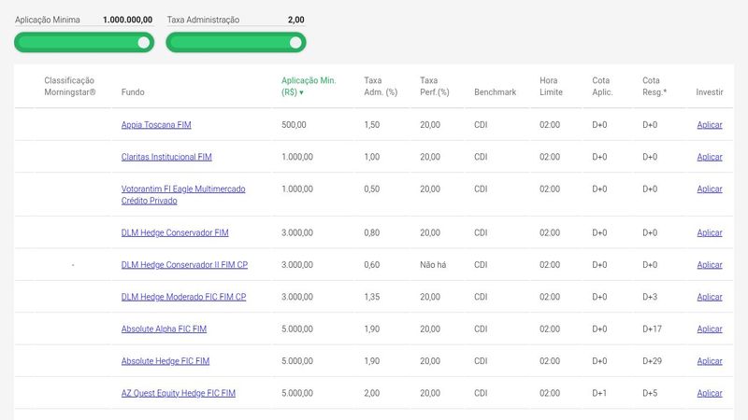This screenshot has width=748, height=420.
Task: Open Absolute Alpha FIC FIM fund
Action: pyautogui.click(x=164, y=329)
